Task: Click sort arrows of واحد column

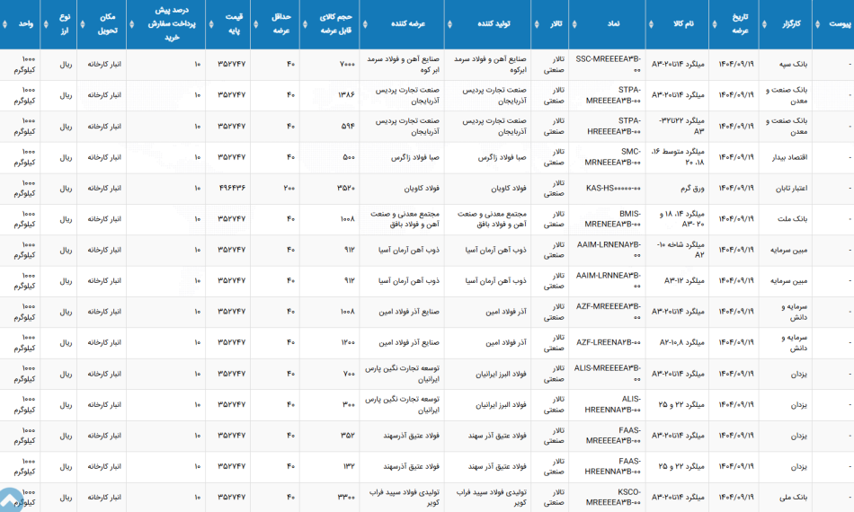Action: (4, 24)
